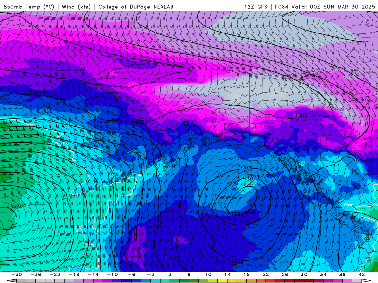The width and height of the screenshot is (378, 283).
Task: Click the 1410 height contour label
Action: tap(109, 133)
